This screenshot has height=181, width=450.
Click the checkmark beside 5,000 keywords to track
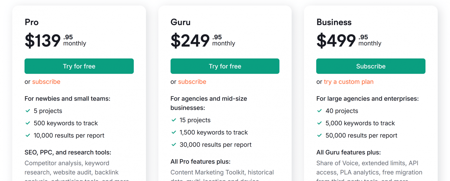(320, 123)
